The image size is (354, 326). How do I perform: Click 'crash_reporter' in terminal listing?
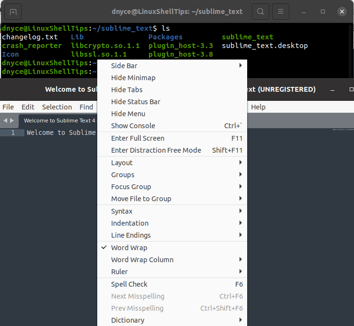[32, 46]
